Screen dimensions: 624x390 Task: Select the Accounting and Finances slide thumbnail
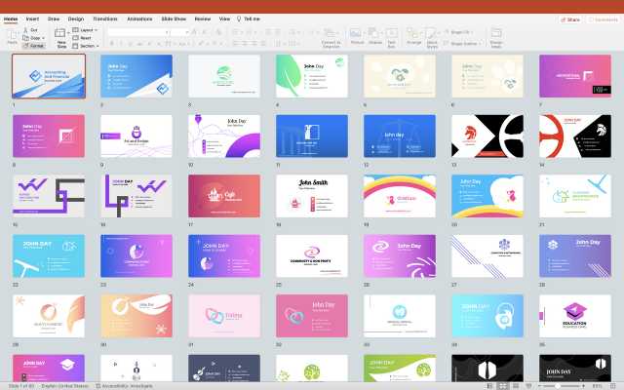point(48,75)
